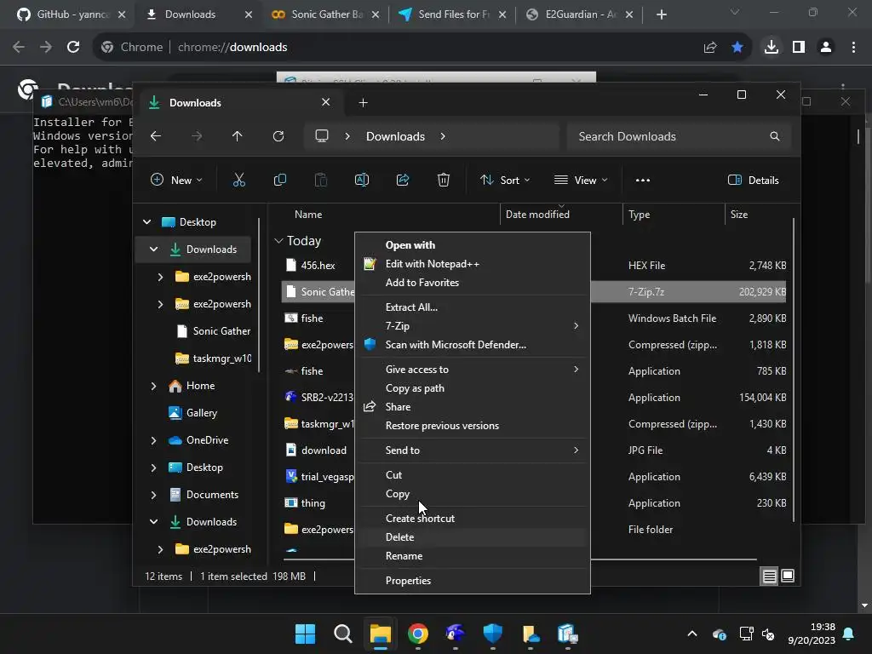Open Chrome from the Windows taskbar
This screenshot has height=654, width=872.
pos(417,634)
